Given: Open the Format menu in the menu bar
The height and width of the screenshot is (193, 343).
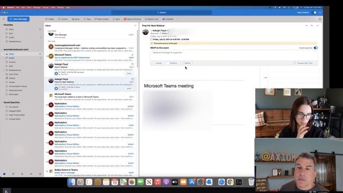Looking at the screenshot, I should [x=46, y=8].
